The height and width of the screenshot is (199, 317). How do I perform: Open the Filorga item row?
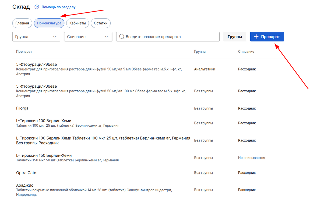click(x=148, y=108)
